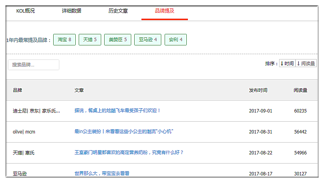Click the 搜索品牌 search field
324x183 pixels.
pyautogui.click(x=33, y=65)
